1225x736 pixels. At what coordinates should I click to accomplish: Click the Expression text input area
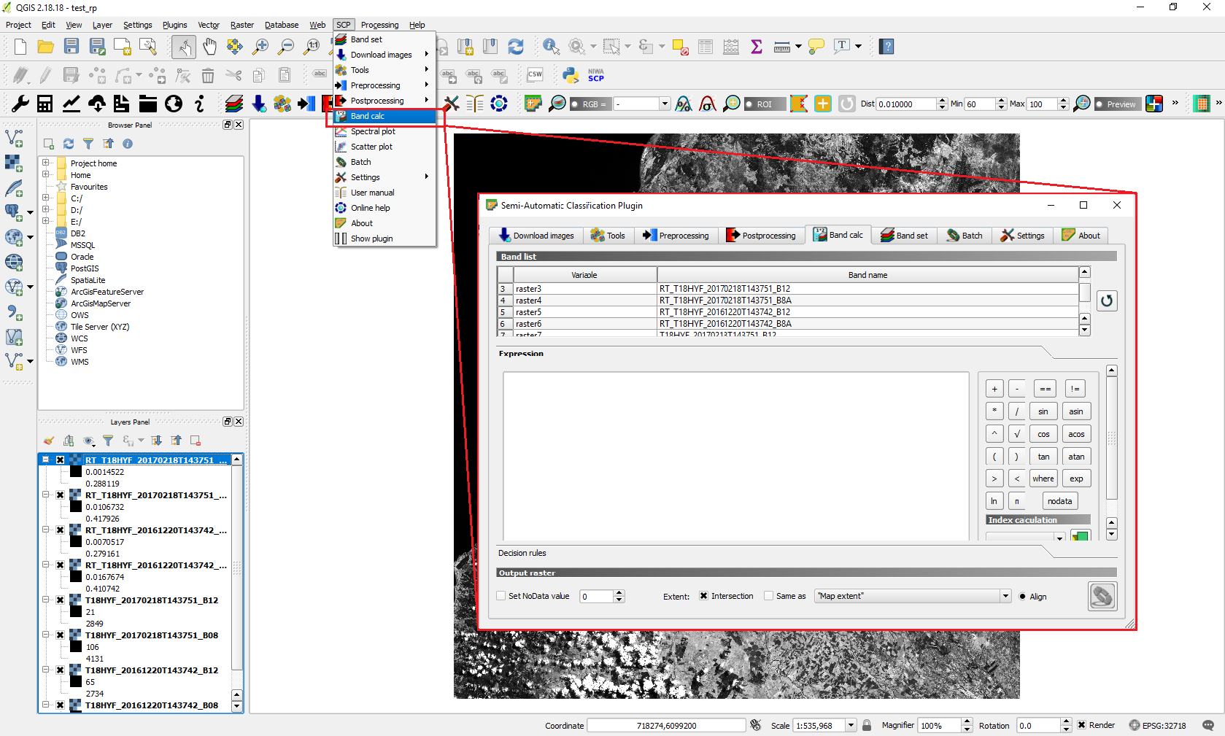tap(735, 456)
